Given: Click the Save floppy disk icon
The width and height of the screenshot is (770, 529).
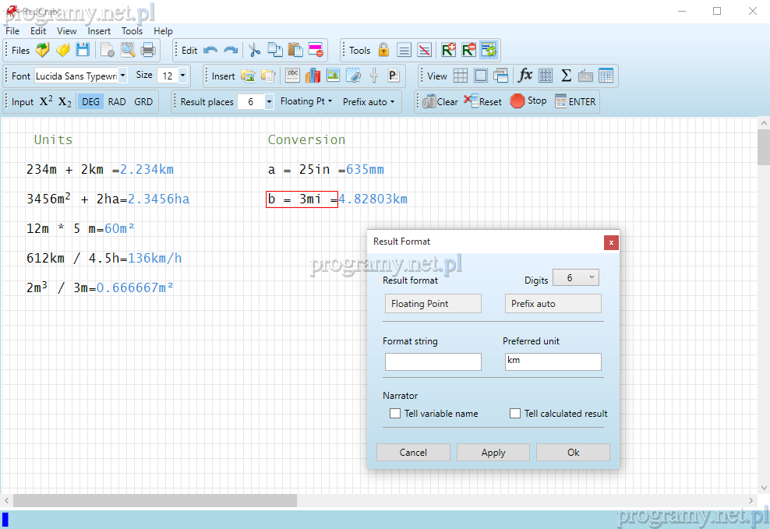Looking at the screenshot, I should pos(83,50).
